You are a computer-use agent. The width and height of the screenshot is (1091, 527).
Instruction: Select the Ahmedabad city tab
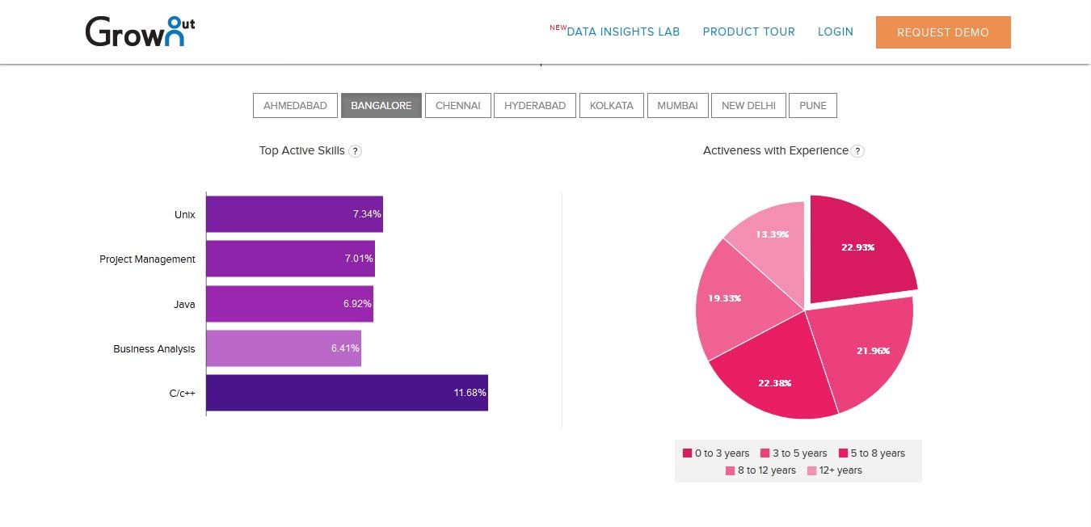[295, 106]
